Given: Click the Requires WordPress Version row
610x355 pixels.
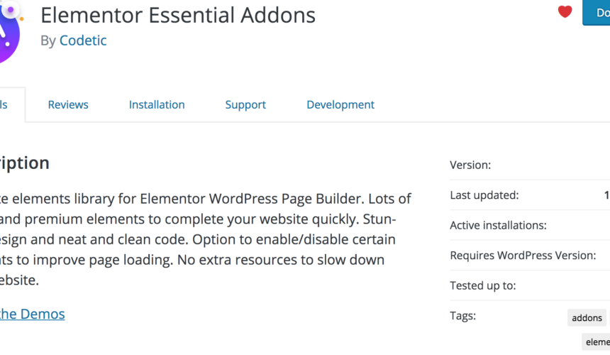Looking at the screenshot, I should (530, 256).
